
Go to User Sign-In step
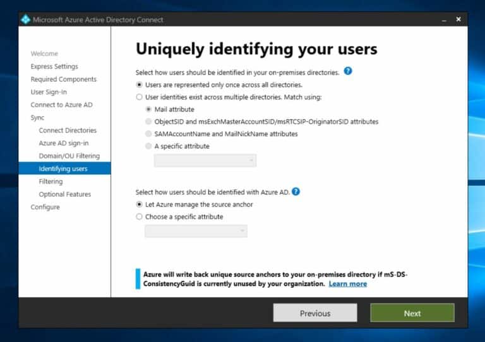(49, 92)
